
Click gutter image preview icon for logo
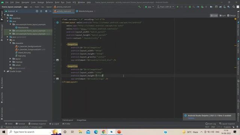57,79
